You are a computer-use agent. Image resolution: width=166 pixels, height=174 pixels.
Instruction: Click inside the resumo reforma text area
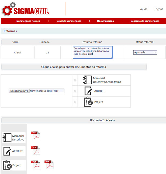(x=92, y=52)
